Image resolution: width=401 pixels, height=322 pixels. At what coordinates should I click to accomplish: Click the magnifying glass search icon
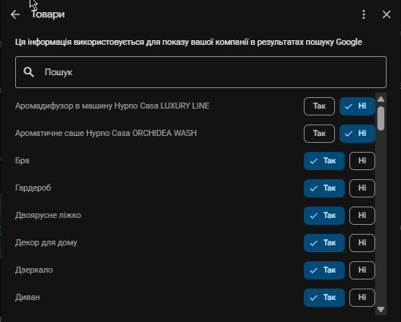point(29,72)
